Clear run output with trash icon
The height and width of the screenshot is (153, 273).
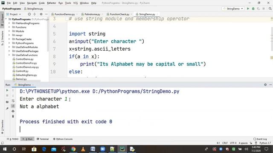click(13, 116)
